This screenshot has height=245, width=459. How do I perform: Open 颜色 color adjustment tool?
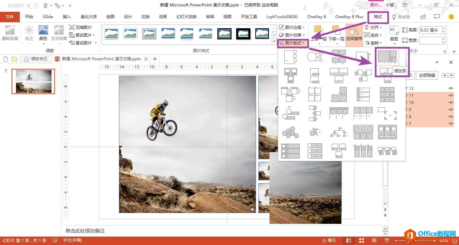coord(43,34)
